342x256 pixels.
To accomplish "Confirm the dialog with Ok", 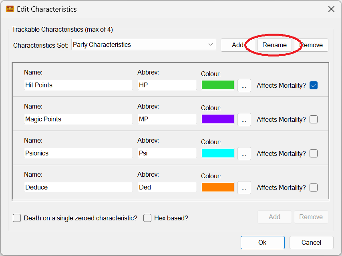I will pyautogui.click(x=262, y=242).
